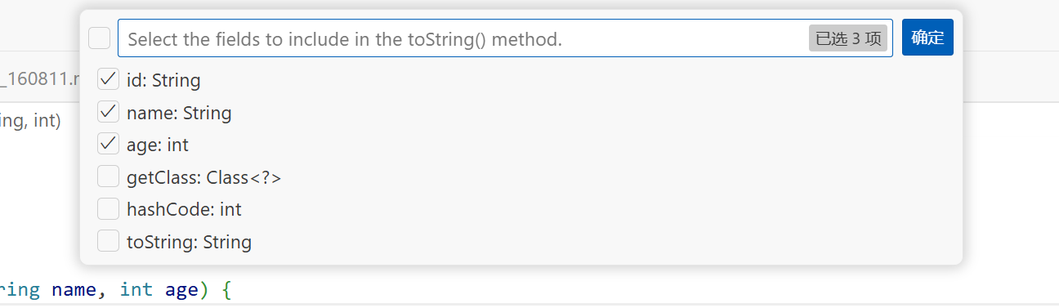This screenshot has width=1059, height=308.
Task: Click the 'int' keyword in the code line
Action: [136, 289]
